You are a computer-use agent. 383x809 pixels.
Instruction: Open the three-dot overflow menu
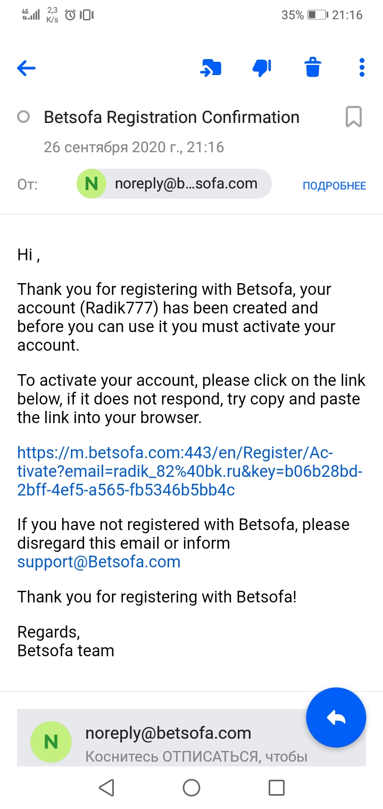click(362, 68)
